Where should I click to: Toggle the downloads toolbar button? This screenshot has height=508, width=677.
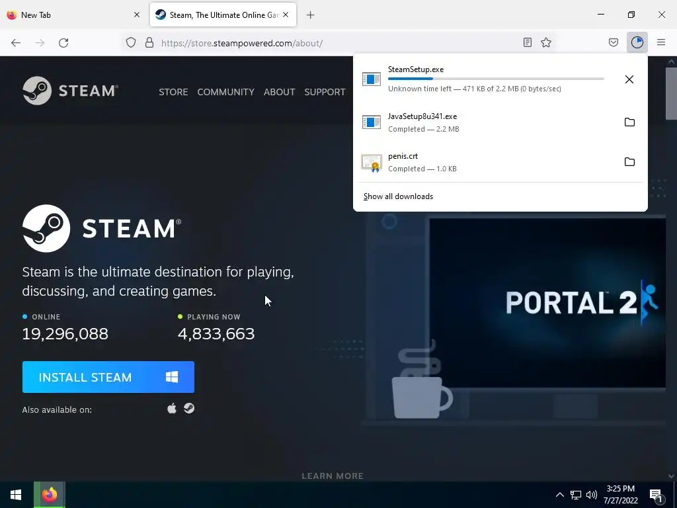coord(637,42)
